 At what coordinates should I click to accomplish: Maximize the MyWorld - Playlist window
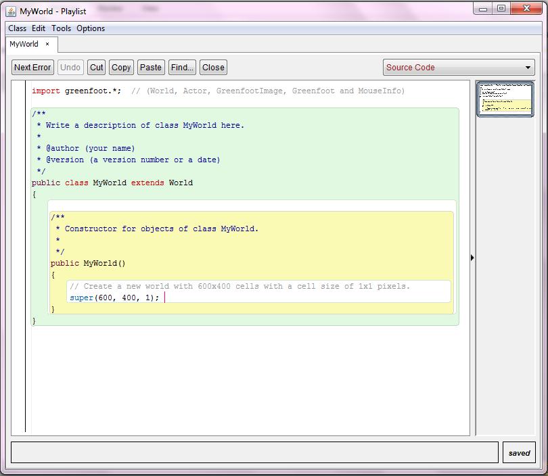pos(501,8)
